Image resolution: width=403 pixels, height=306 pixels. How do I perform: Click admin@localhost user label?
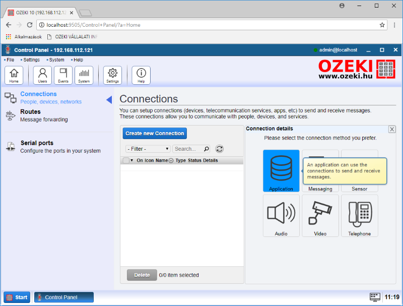(338, 50)
